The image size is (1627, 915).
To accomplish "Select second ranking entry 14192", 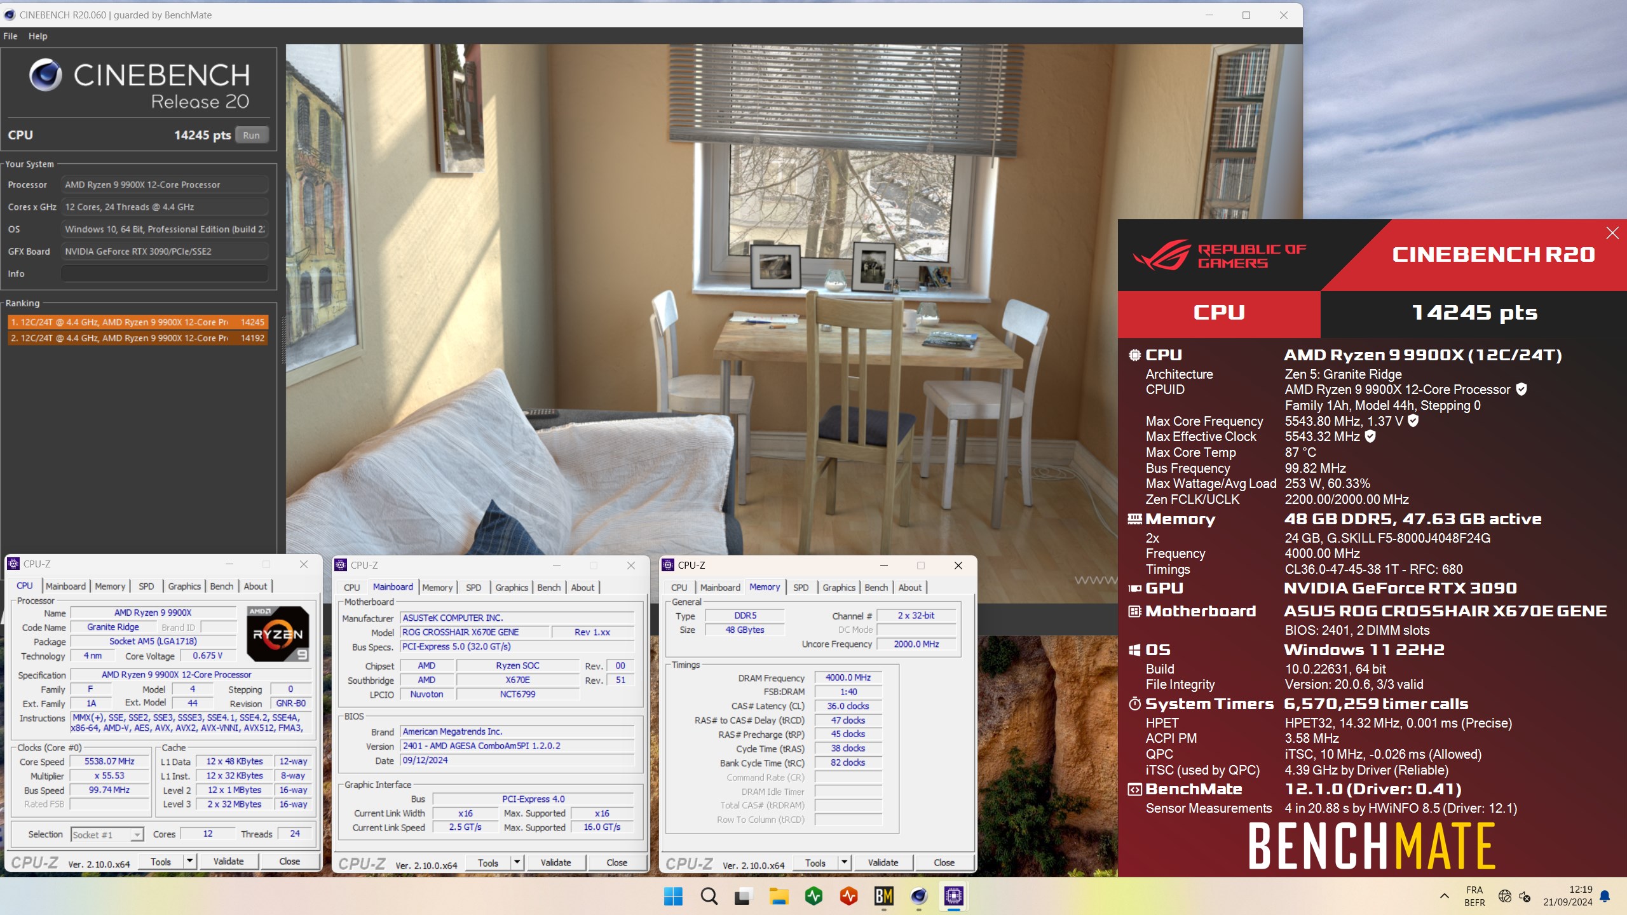I will (138, 338).
